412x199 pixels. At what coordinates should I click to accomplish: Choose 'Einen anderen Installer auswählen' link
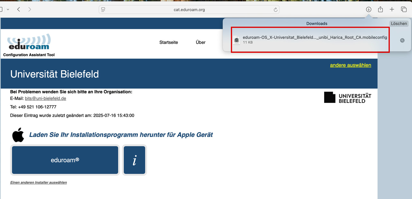pos(39,183)
